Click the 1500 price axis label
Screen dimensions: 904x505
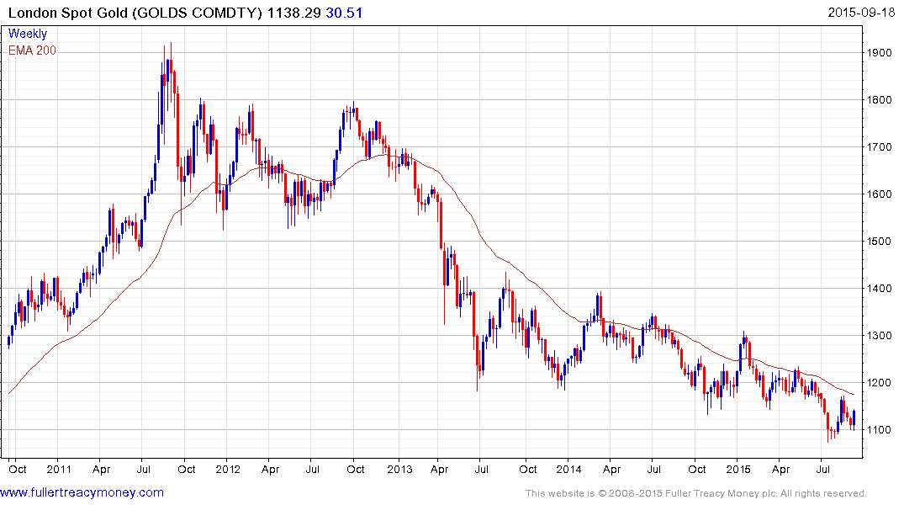880,242
